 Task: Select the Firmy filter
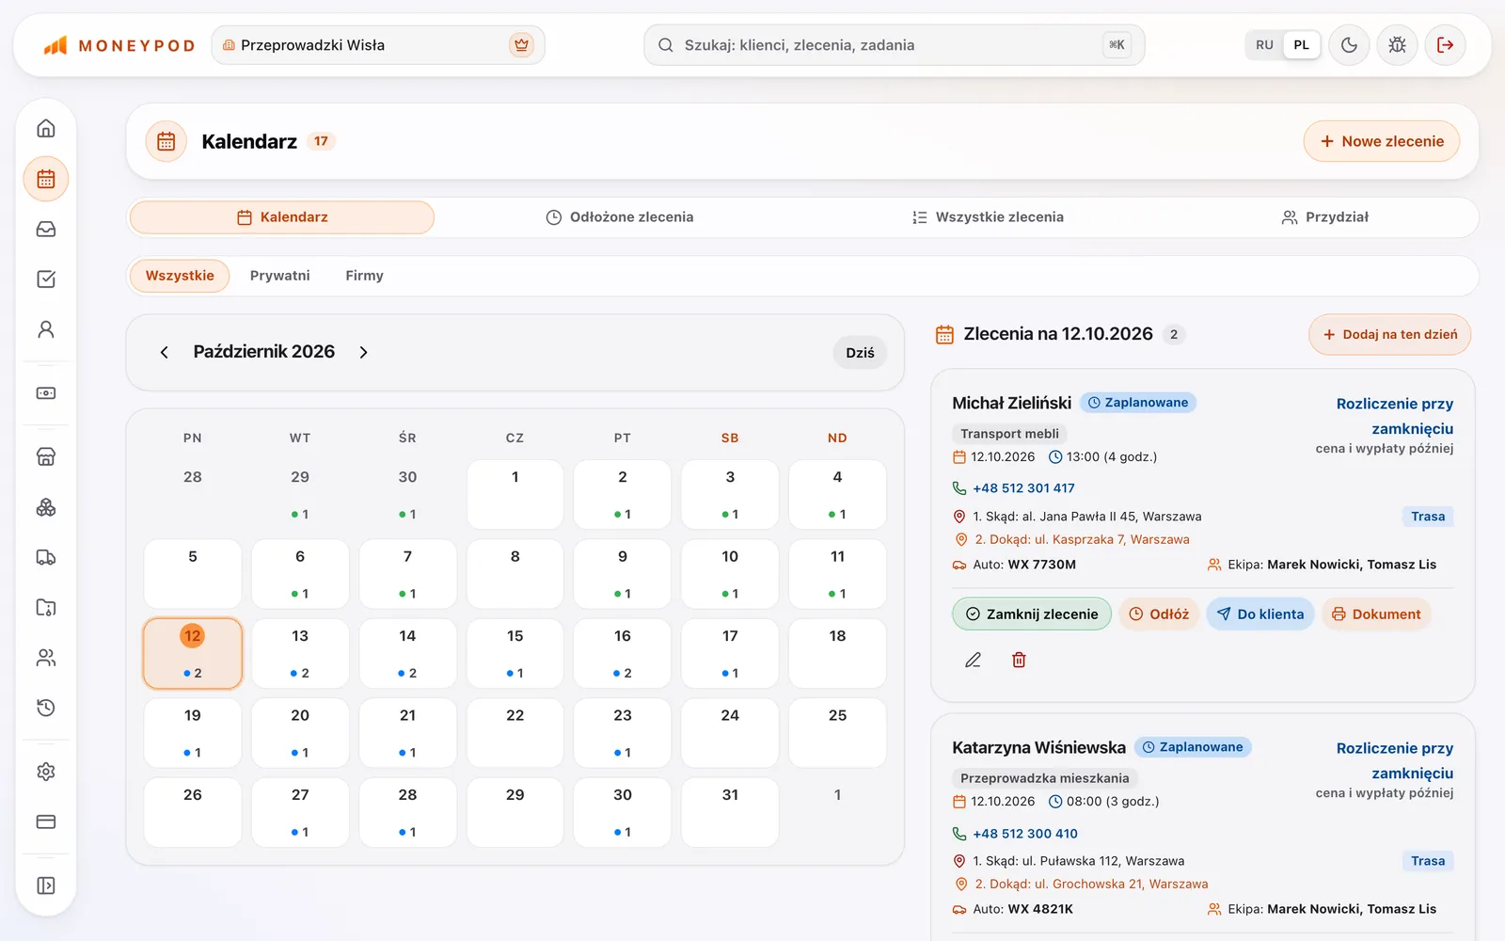364,276
